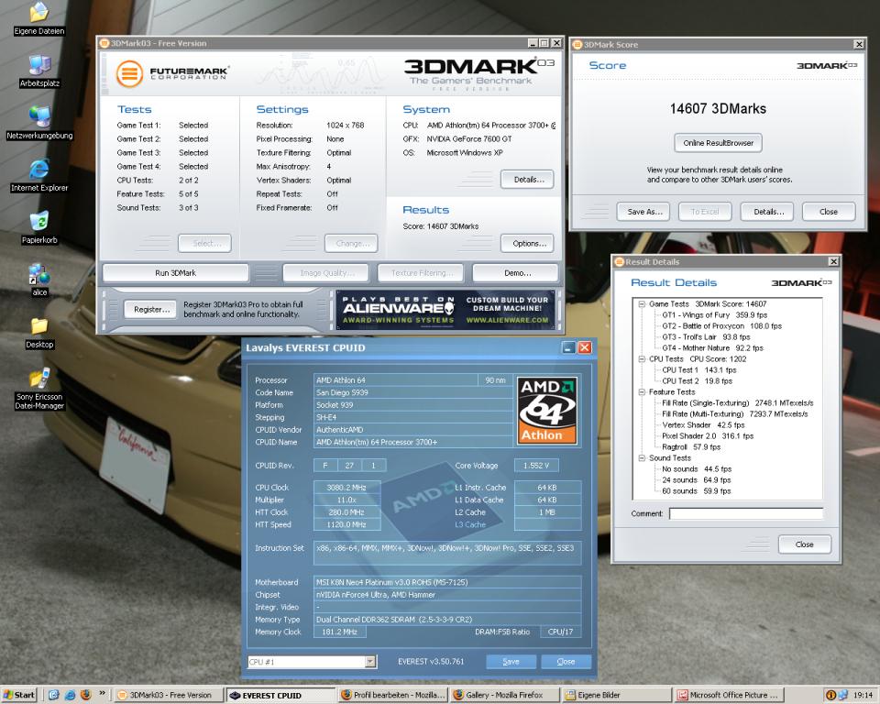The height and width of the screenshot is (704, 880).
Task: Click the CPU Clock value 3080.2 MHz
Action: tap(346, 488)
